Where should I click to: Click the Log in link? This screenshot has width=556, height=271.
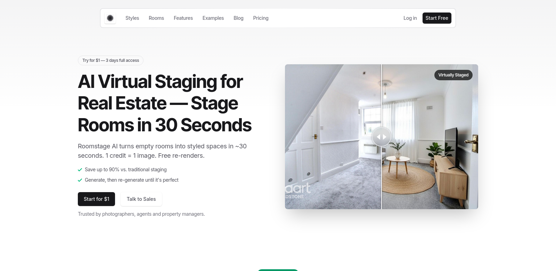coord(410,18)
